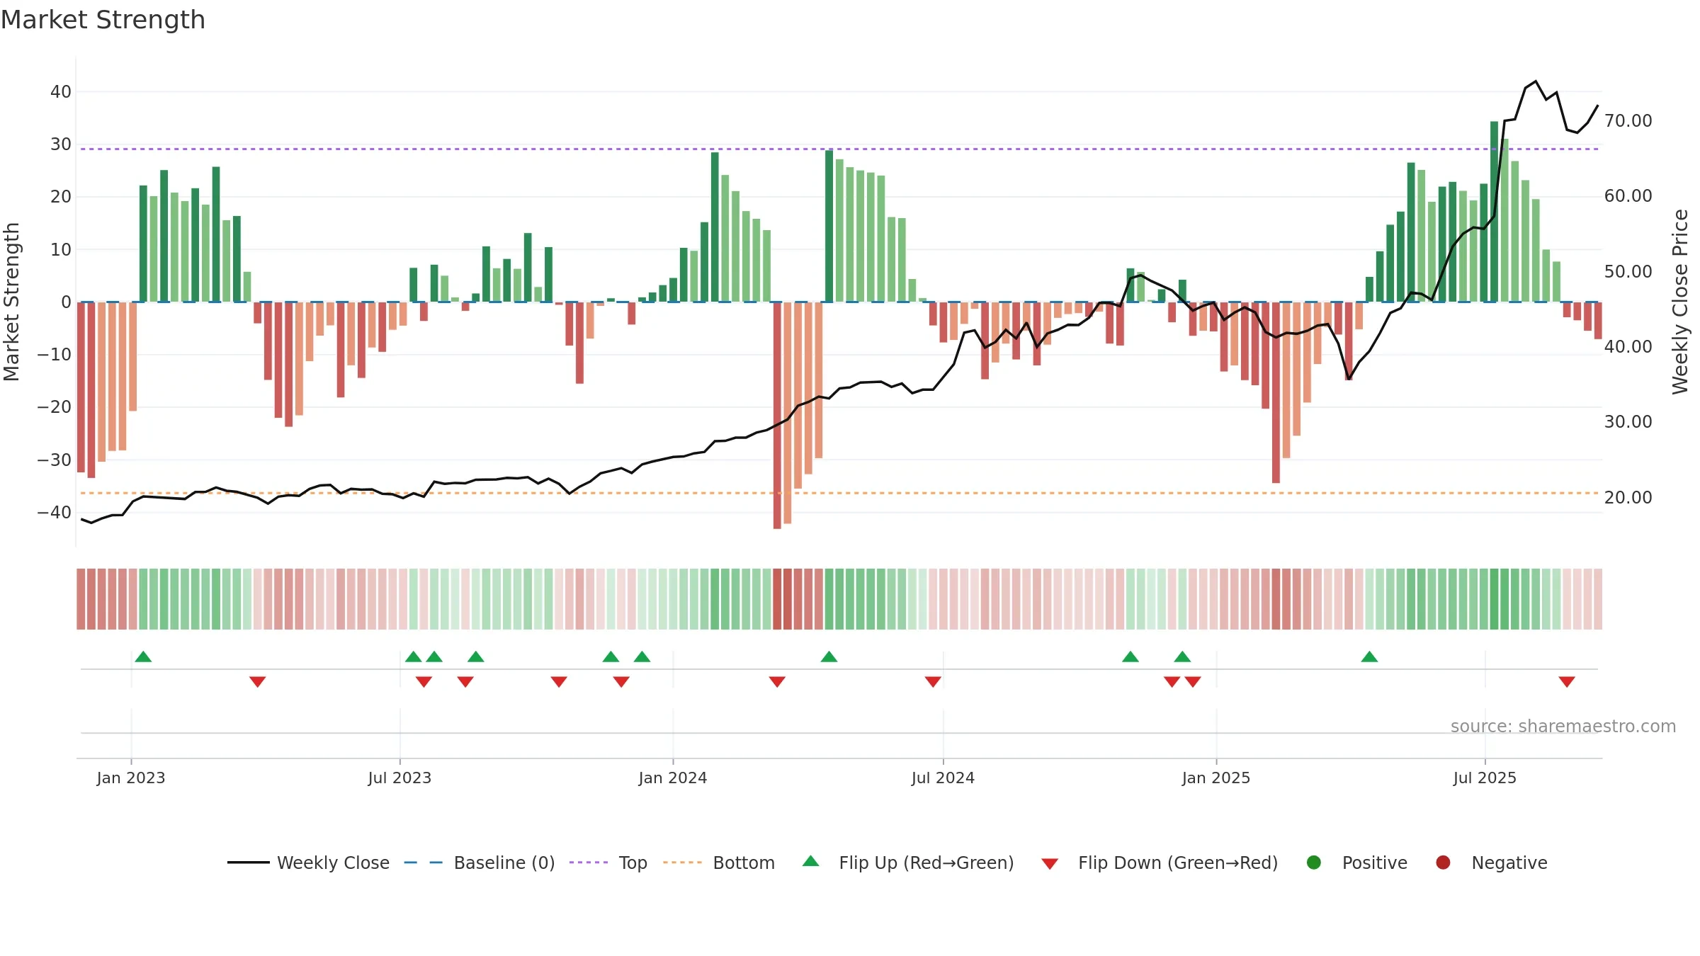1700x956 pixels.
Task: Click the Jul 2025 x-axis label
Action: tap(1485, 778)
